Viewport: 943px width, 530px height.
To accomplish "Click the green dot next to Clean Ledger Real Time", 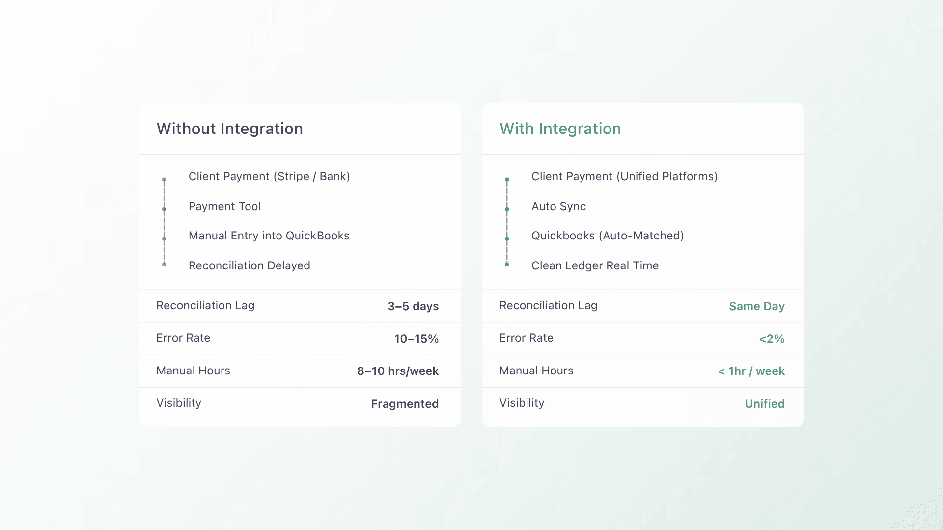I will coord(507,265).
